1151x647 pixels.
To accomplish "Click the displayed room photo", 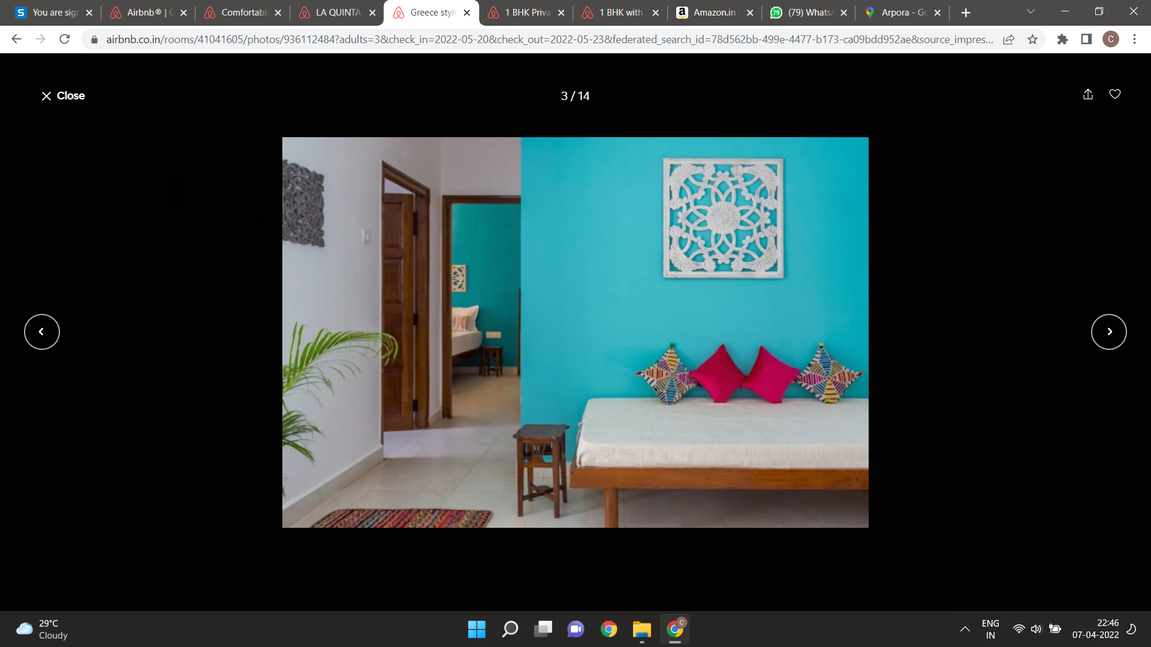I will (x=575, y=332).
